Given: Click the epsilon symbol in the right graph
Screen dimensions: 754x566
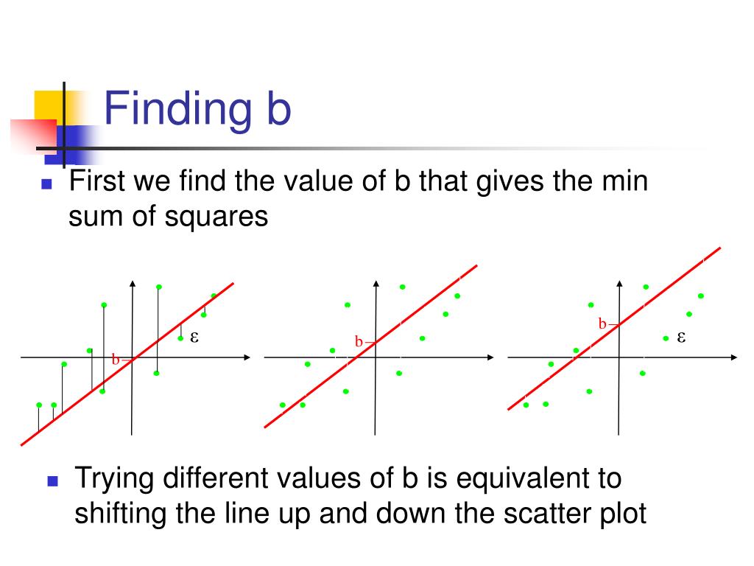Looking at the screenshot, I should click(681, 337).
